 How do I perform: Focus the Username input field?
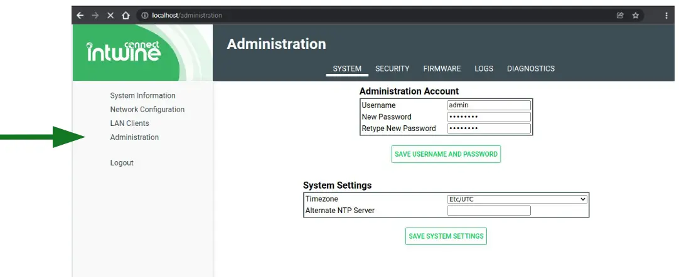point(489,105)
